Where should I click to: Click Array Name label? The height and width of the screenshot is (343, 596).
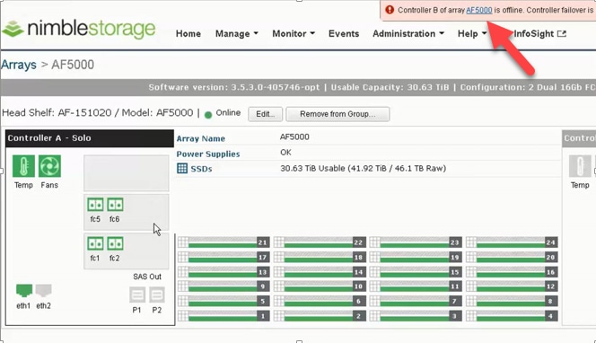click(201, 139)
